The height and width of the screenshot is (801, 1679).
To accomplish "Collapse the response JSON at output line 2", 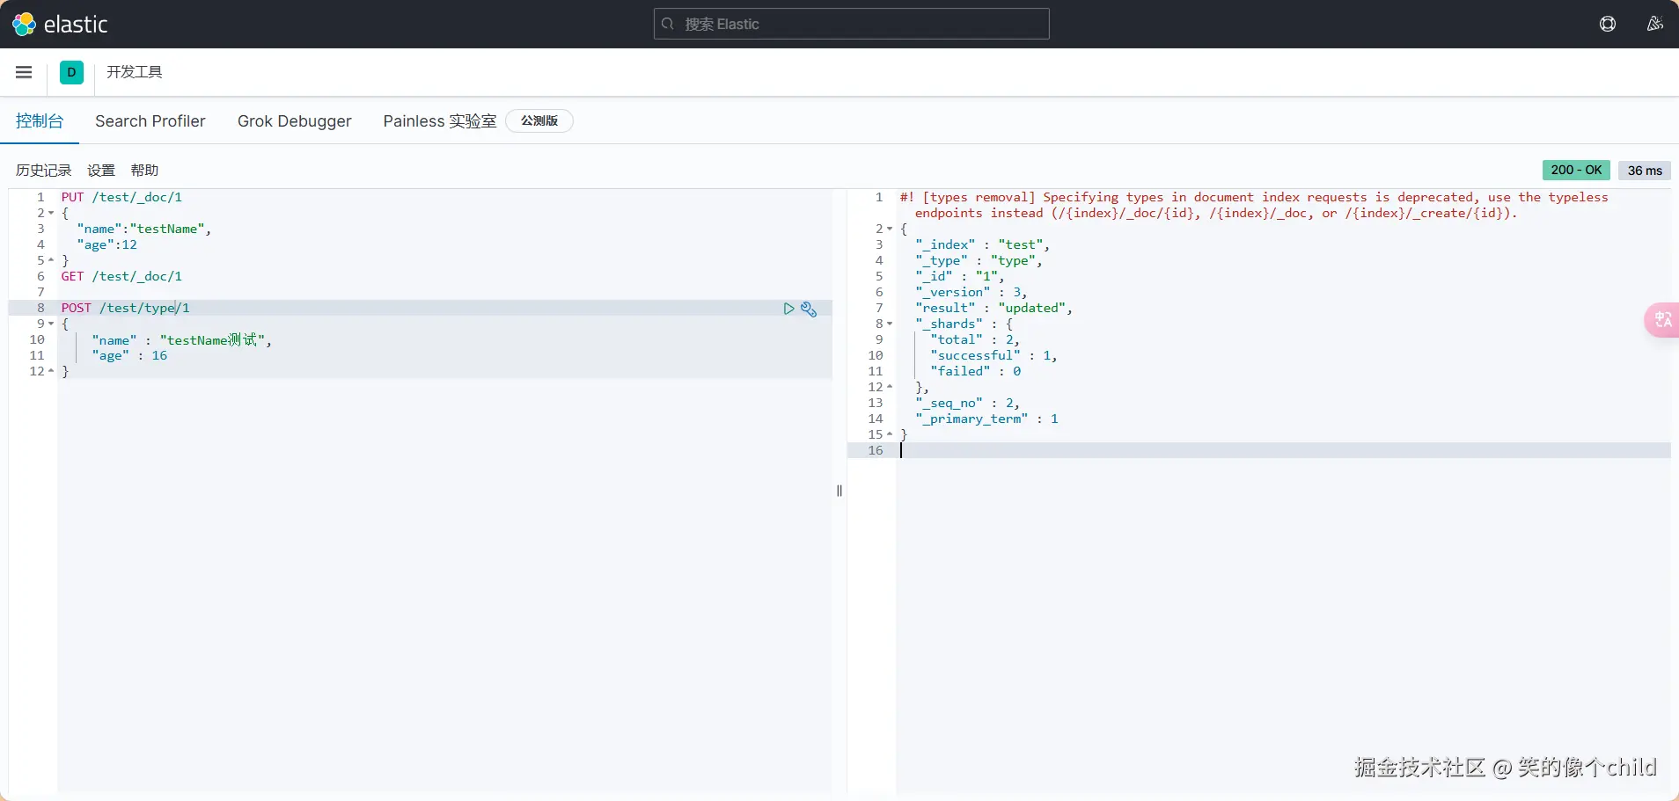I will 890,229.
